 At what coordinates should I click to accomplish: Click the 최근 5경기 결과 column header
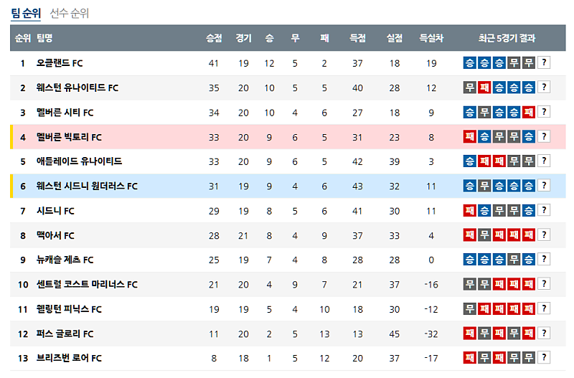tap(507, 38)
